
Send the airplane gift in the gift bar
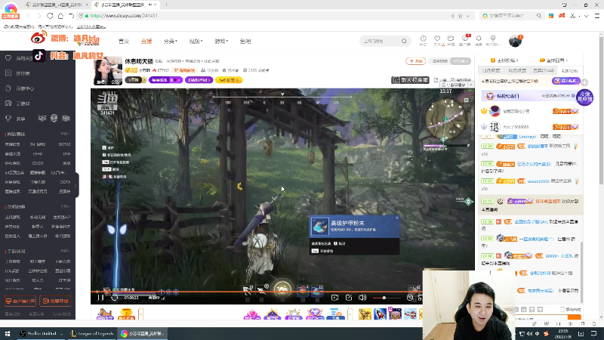[410, 314]
